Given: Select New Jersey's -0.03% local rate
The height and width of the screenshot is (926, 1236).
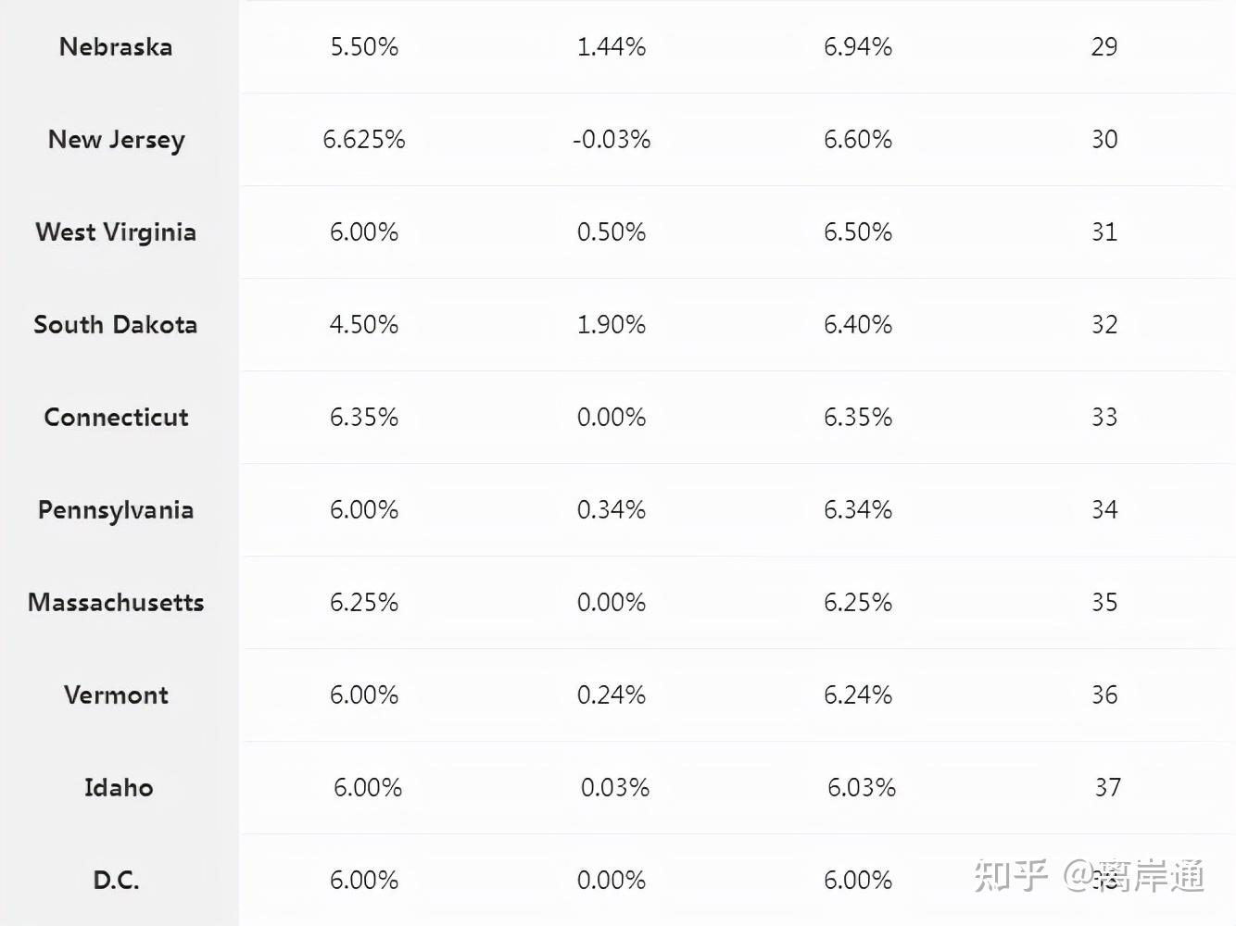Looking at the screenshot, I should (x=612, y=140).
